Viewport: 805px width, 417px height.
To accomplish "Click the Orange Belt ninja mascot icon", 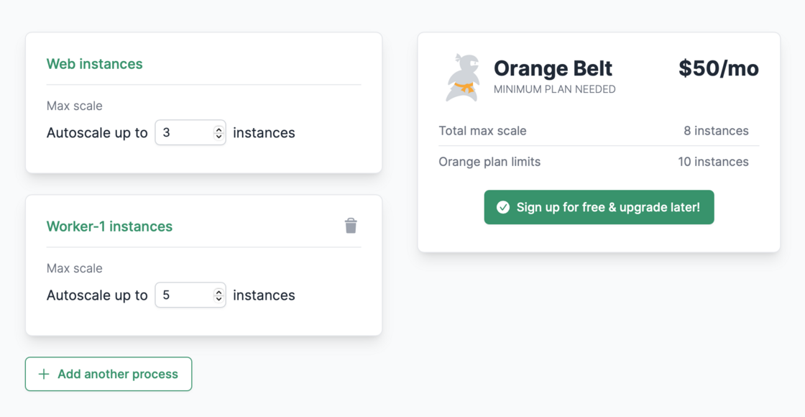I will pos(464,78).
